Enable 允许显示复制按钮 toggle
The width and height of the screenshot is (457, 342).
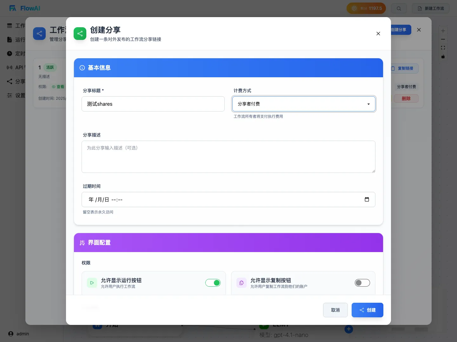[362, 283]
